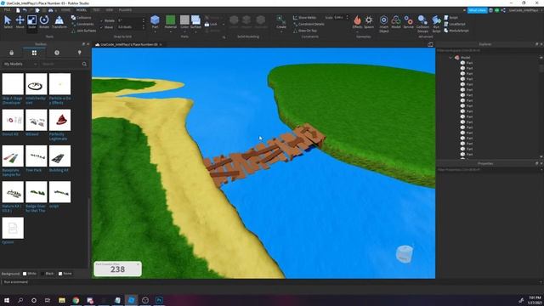Switch to the PLUGINS ribbon tab
This screenshot has width=544, height=306.
[125, 10]
